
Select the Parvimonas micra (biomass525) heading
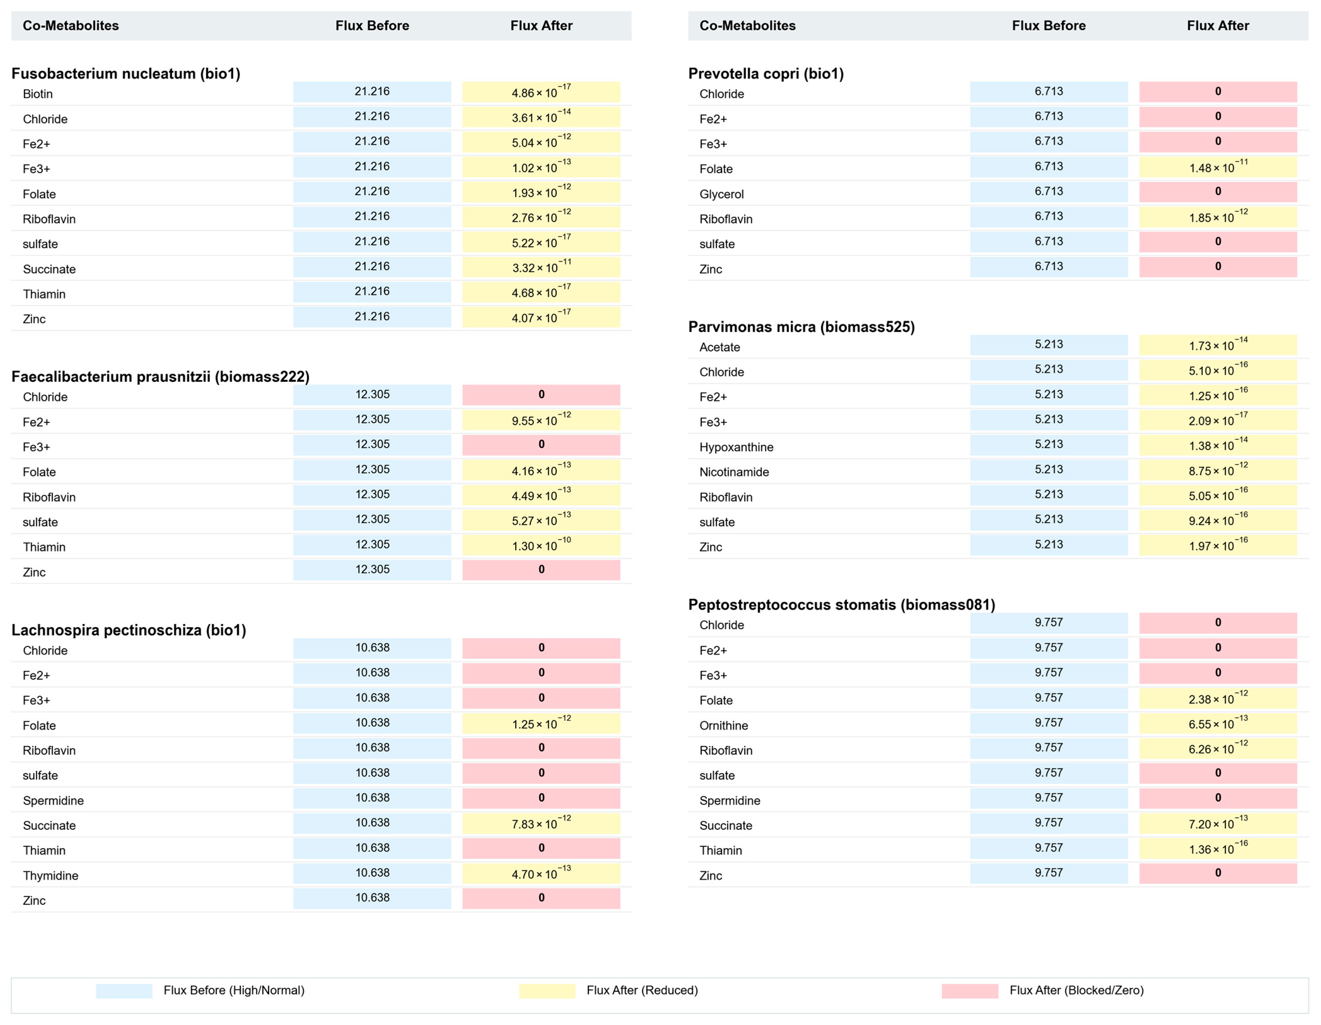pyautogui.click(x=801, y=327)
